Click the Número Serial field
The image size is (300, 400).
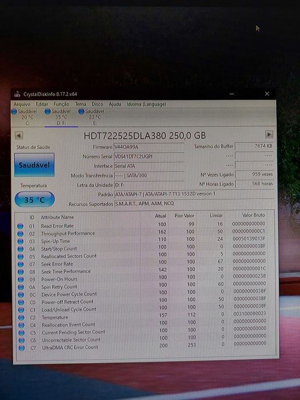[149, 157]
